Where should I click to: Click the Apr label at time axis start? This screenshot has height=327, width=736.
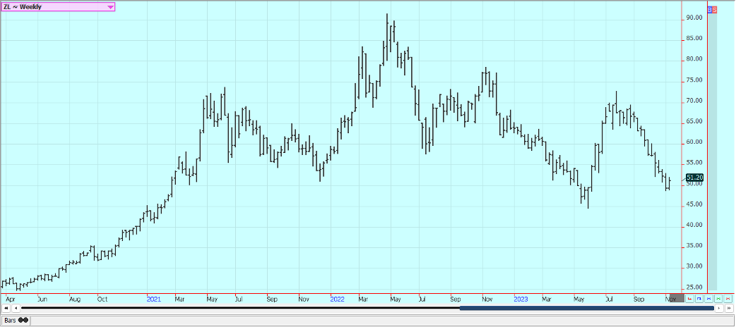(10, 298)
